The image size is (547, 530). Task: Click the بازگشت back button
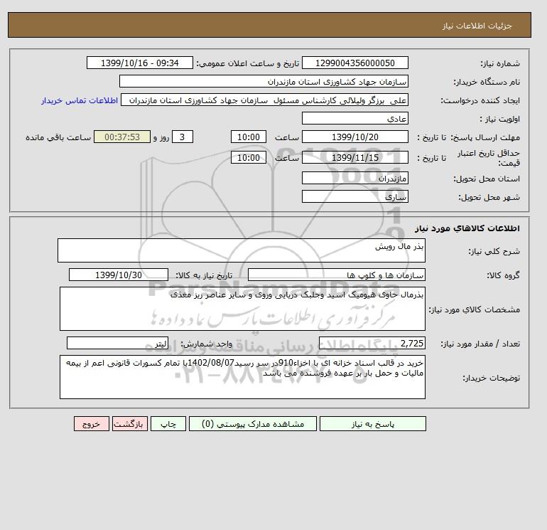[x=130, y=424]
